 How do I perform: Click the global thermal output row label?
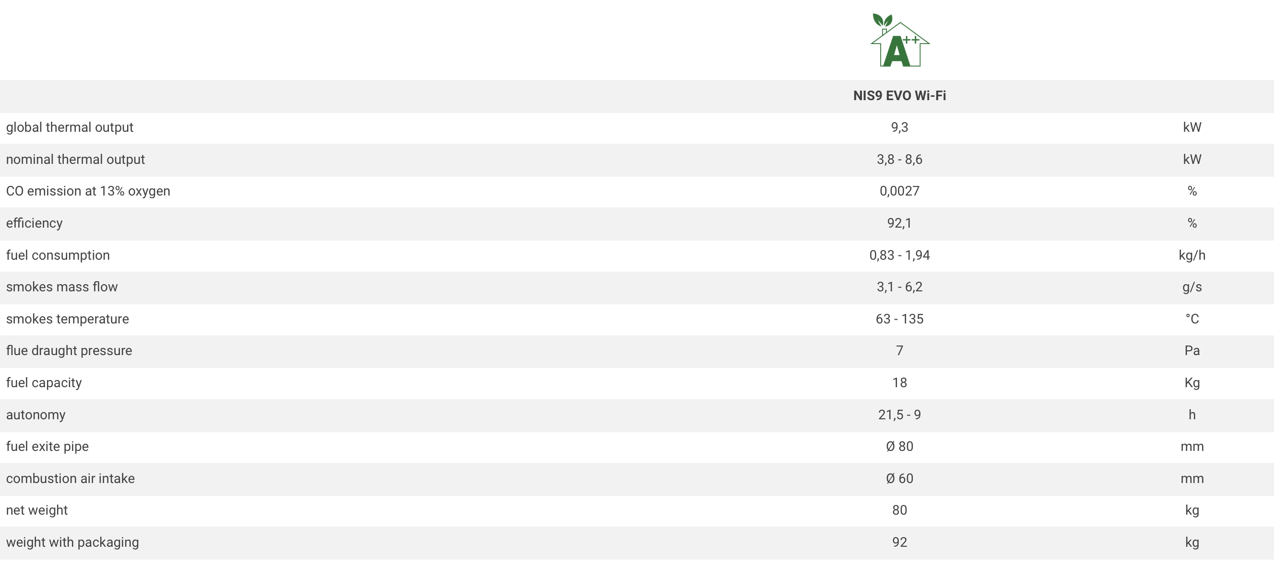tap(70, 127)
